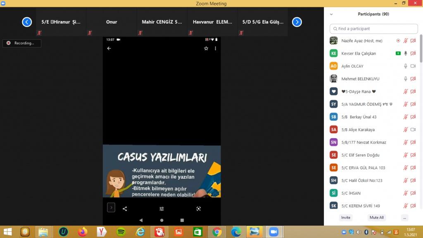Toggle Aylin OLCAY's microphone icon
The image size is (423, 238).
pyautogui.click(x=406, y=66)
